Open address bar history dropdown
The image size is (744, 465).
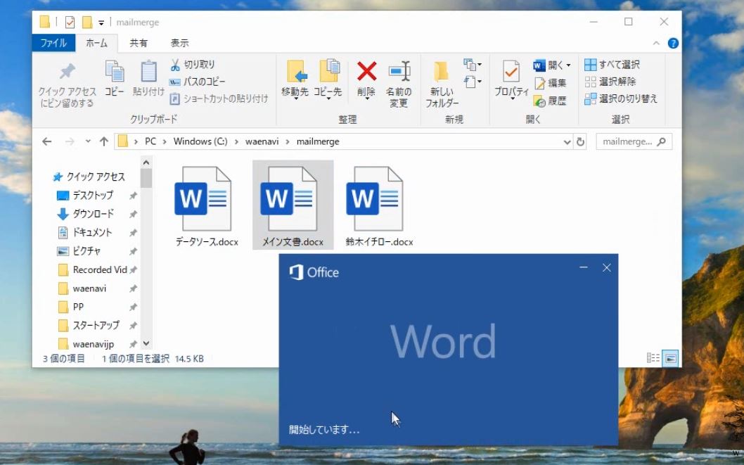pos(567,142)
